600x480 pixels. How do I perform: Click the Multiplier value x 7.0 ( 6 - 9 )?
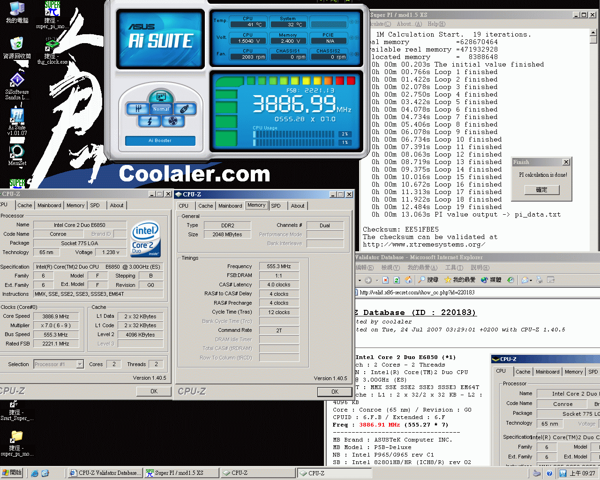(56, 325)
